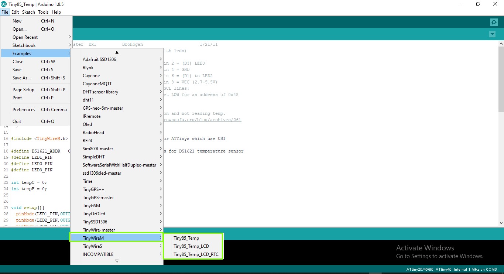Click the 'int tempC = 0;' code line

(29, 182)
